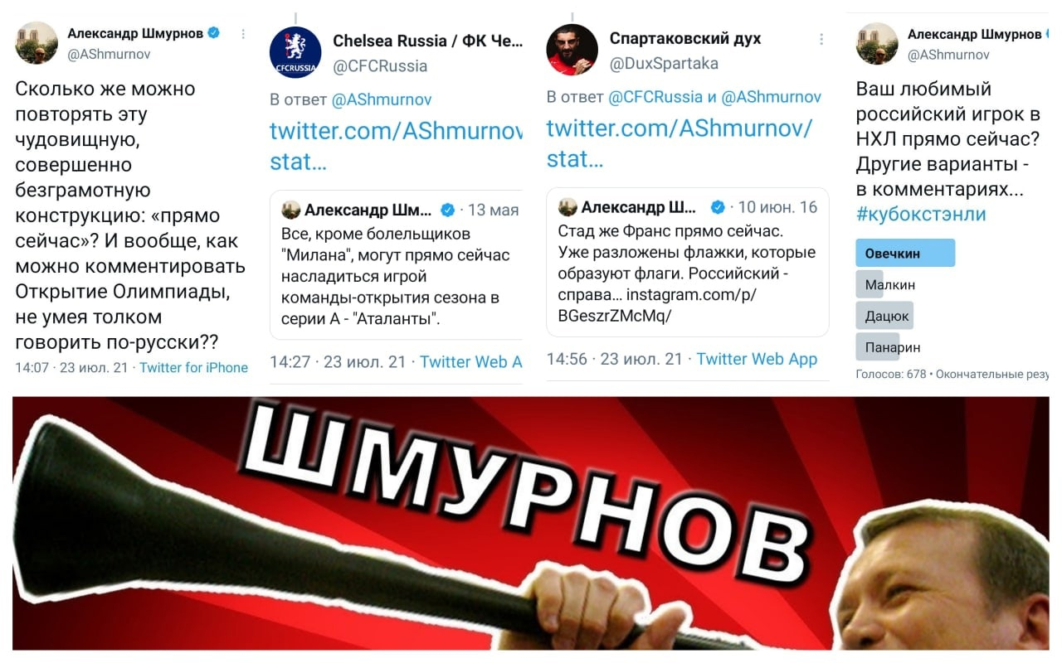The image size is (1062, 663).
Task: Open the twitter.com/AShmurnov link in the Chelsea Russia reply
Action: point(397,143)
